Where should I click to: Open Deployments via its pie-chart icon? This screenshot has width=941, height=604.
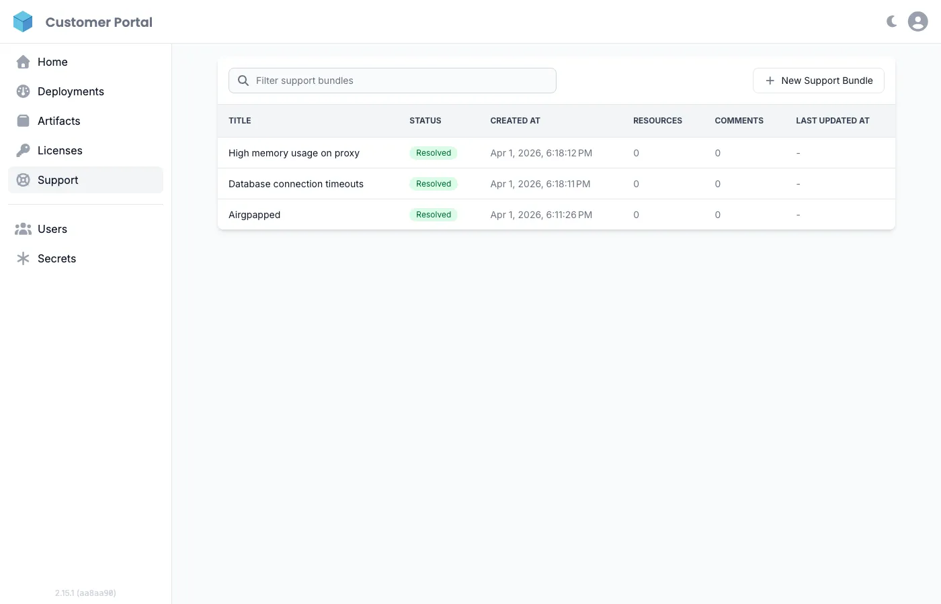tap(23, 91)
